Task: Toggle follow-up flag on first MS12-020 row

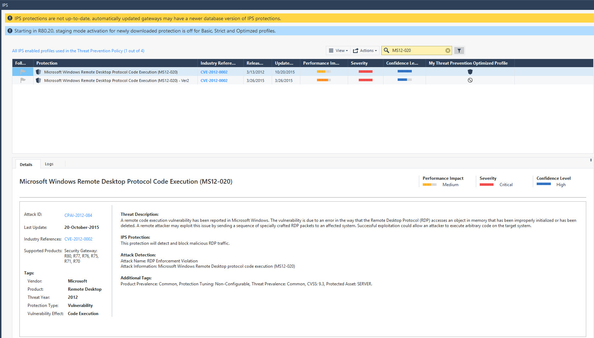Action: click(x=23, y=72)
